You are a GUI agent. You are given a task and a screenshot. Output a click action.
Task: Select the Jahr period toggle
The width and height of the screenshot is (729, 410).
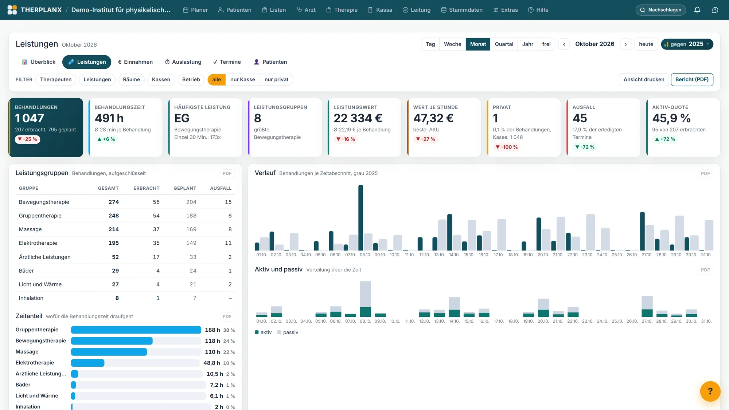point(527,44)
